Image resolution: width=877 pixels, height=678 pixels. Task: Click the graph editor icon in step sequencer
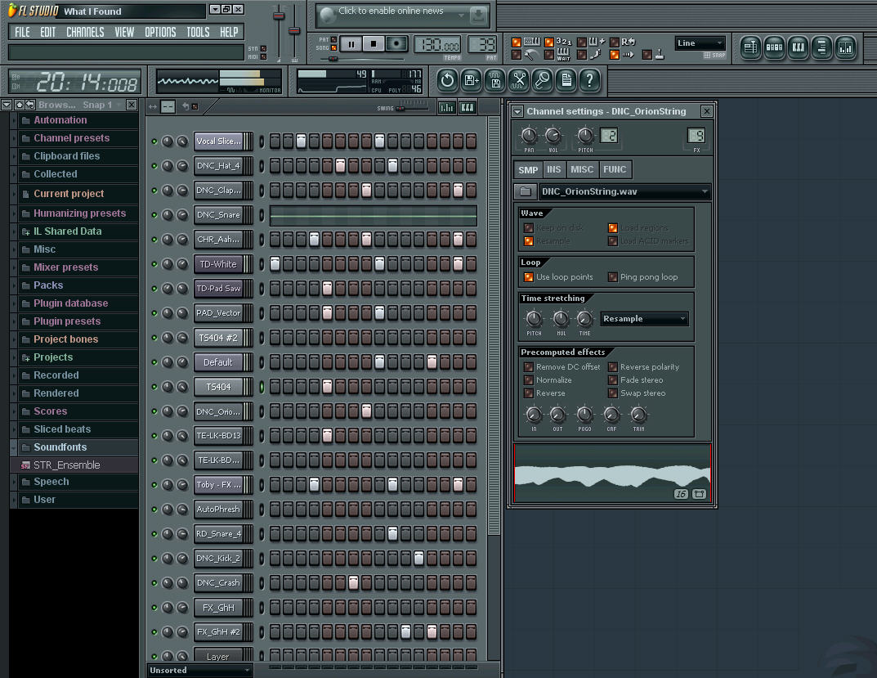coord(446,107)
